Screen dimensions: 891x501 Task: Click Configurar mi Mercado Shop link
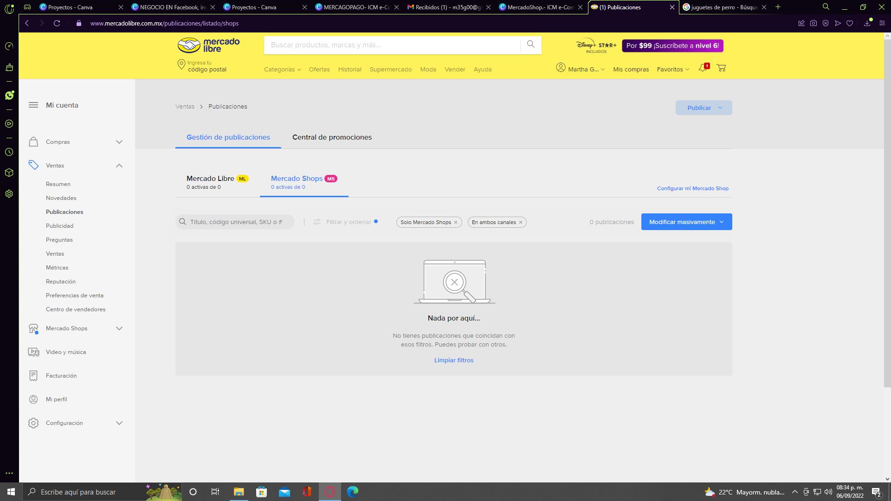pos(692,188)
